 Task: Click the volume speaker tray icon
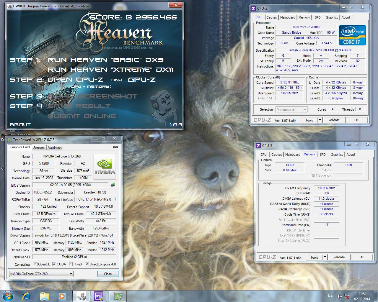coord(339,296)
